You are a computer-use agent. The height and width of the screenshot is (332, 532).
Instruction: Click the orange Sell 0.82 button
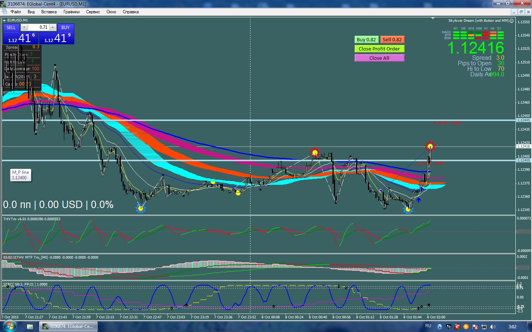(392, 39)
